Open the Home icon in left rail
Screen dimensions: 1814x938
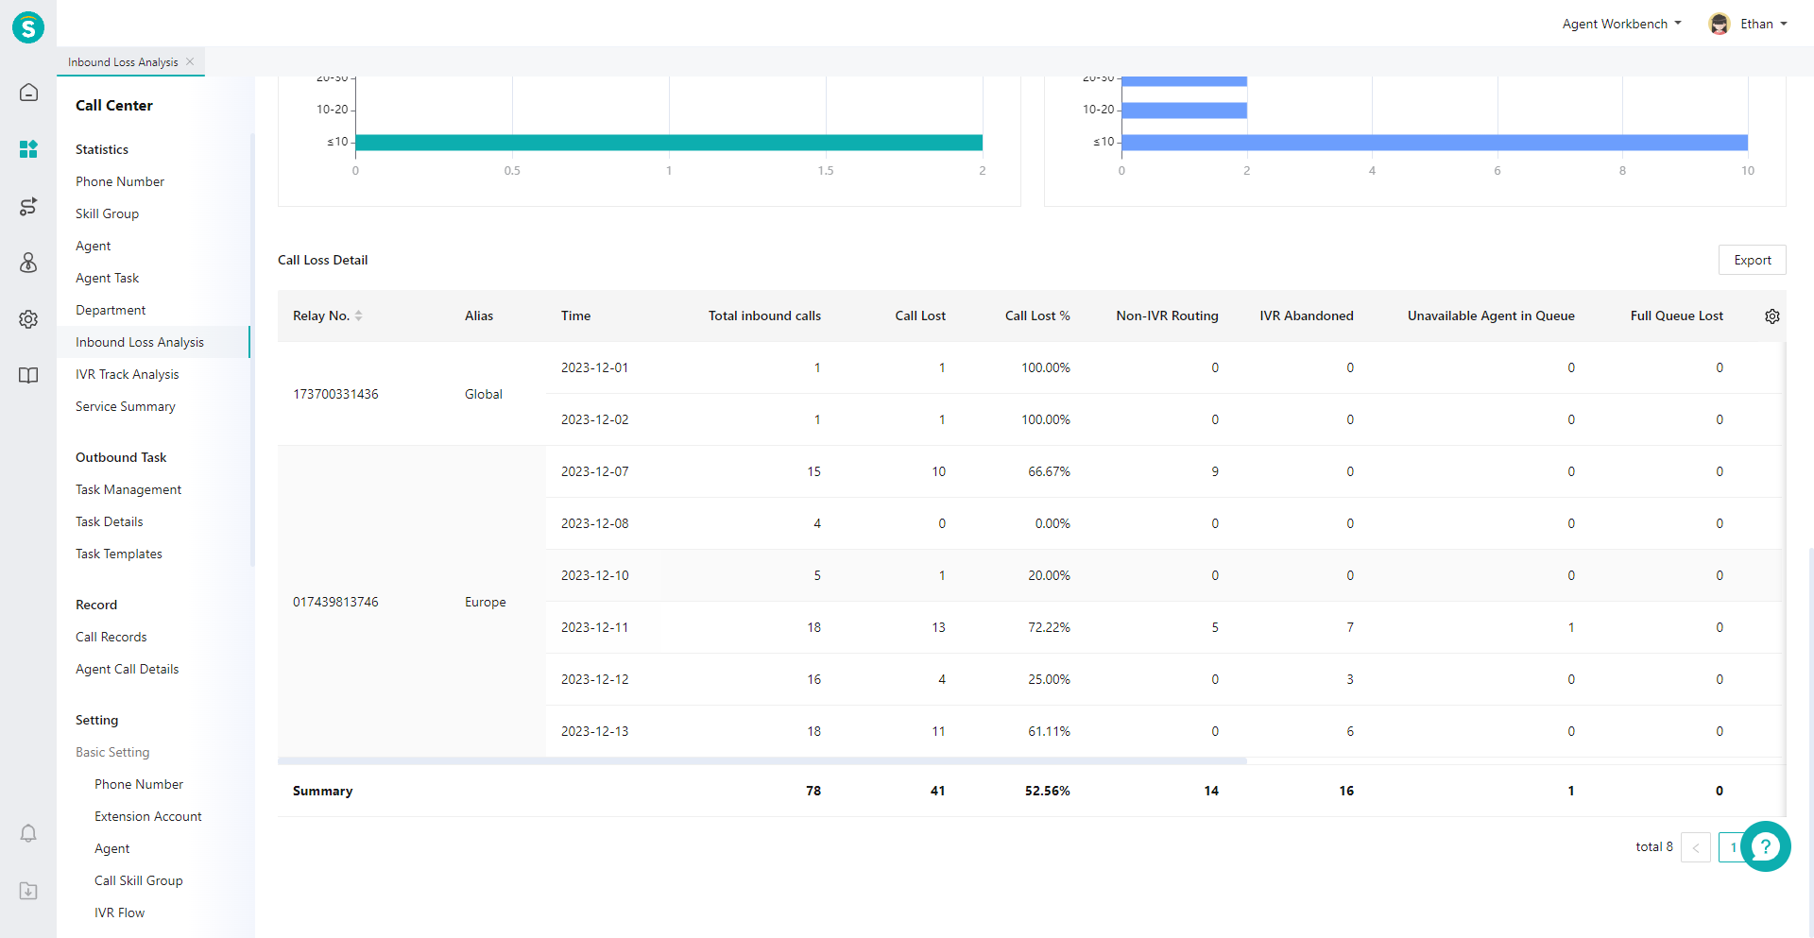click(x=28, y=93)
